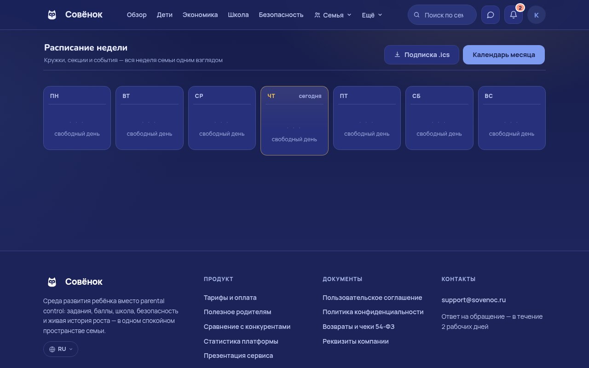Viewport: 589px width, 368px height.
Task: Click the сегодня label on Thursday card
Action: pos(310,96)
